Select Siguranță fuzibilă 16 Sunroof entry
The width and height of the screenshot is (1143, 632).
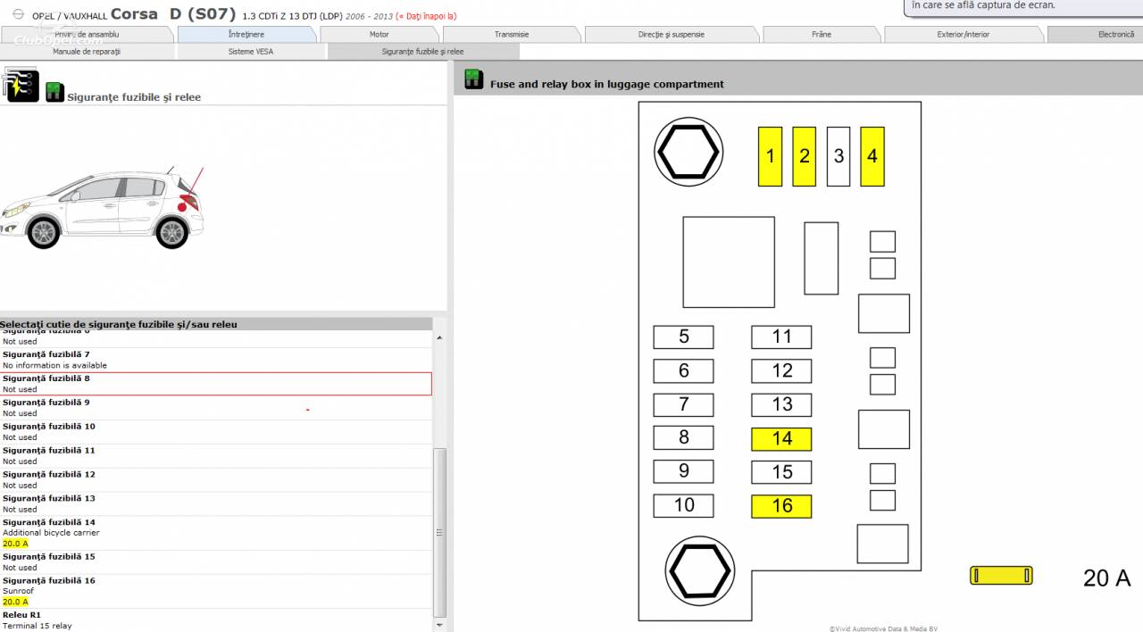click(216, 591)
